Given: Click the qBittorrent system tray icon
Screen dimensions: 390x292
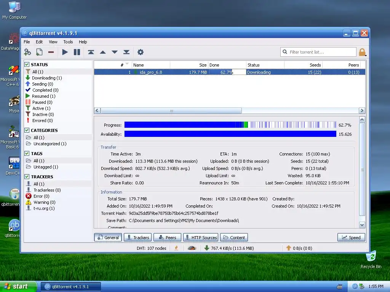Looking at the screenshot, I should coord(355,286).
